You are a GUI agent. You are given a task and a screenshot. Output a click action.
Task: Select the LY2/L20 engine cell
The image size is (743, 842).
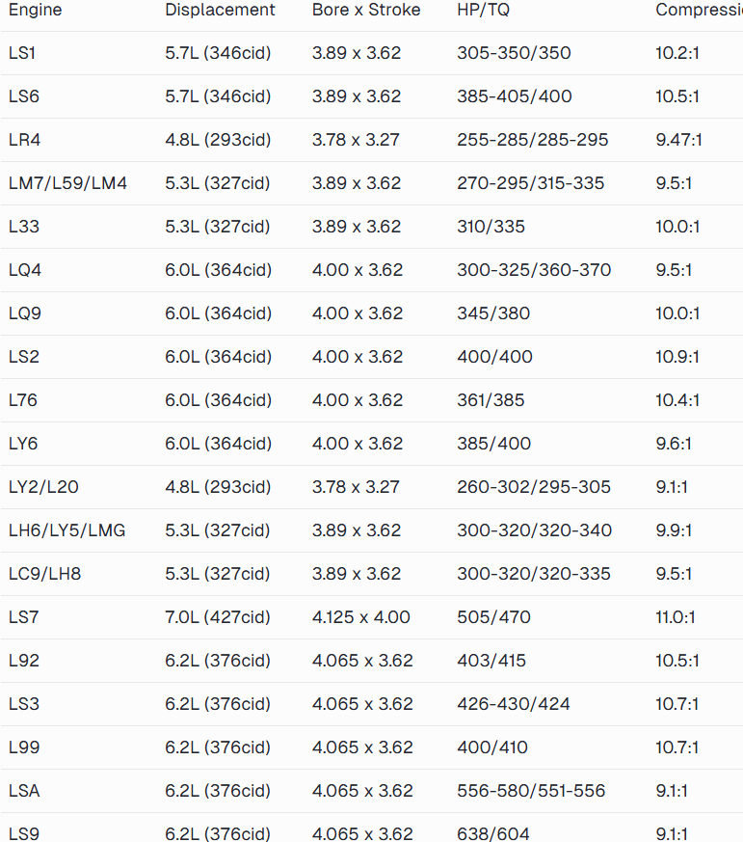coord(43,487)
